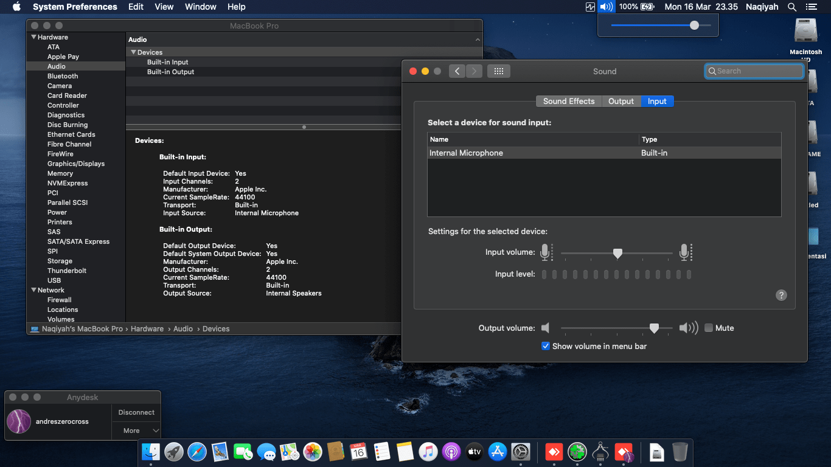Click the help button in Sound preferences
Screen dimensions: 831x467
[782, 295]
